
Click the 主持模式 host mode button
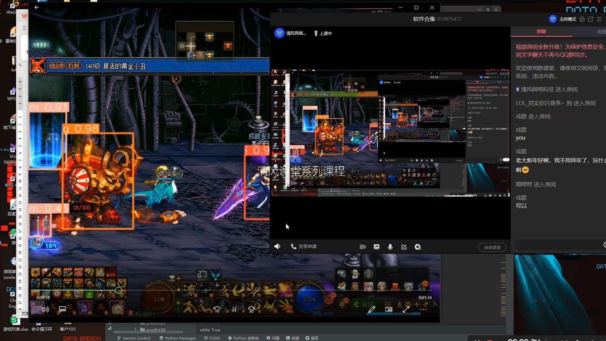(x=562, y=19)
